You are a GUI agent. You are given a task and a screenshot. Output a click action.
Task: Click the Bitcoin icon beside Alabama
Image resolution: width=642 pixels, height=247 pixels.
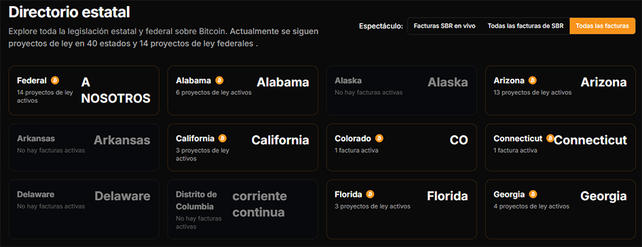219,81
